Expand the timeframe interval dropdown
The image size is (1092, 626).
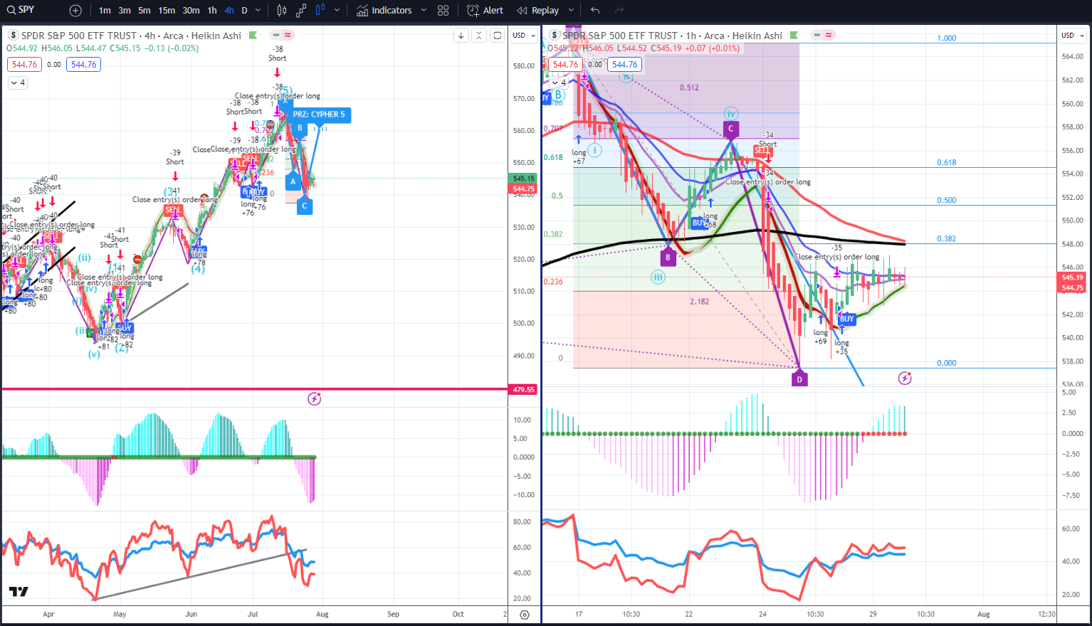coord(258,11)
